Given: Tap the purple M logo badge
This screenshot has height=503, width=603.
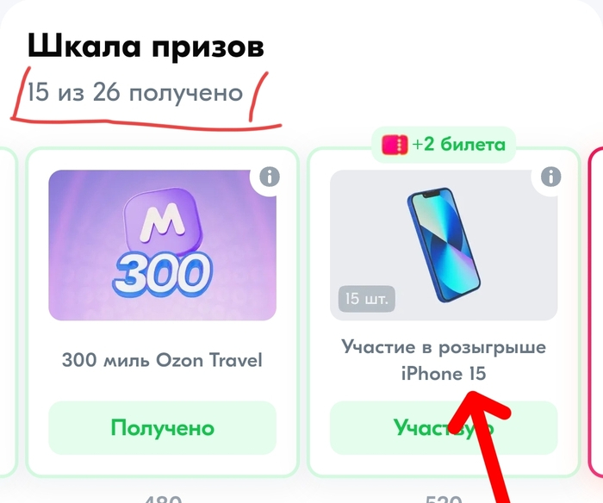Looking at the screenshot, I should (x=164, y=223).
